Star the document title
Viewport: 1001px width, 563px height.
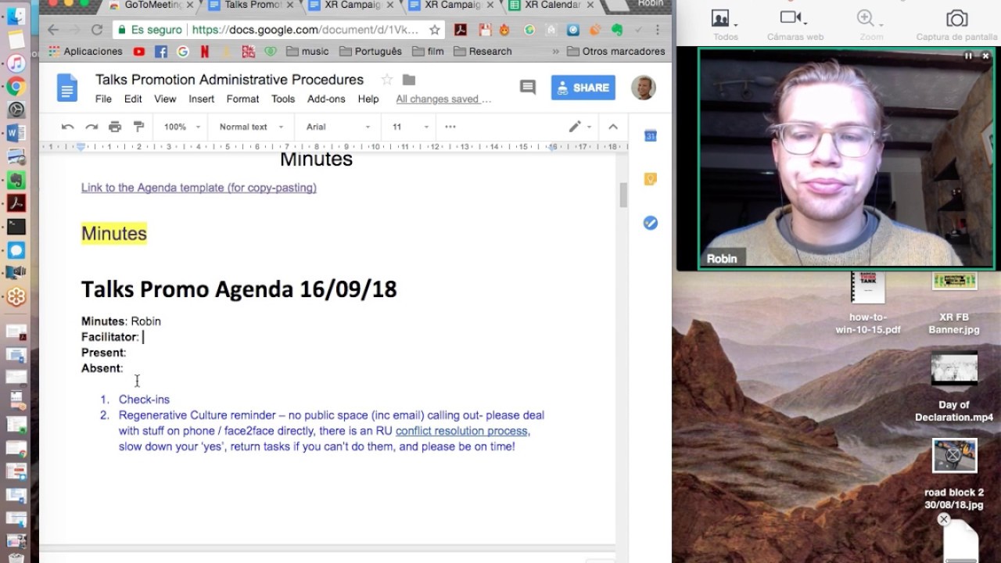tap(386, 80)
